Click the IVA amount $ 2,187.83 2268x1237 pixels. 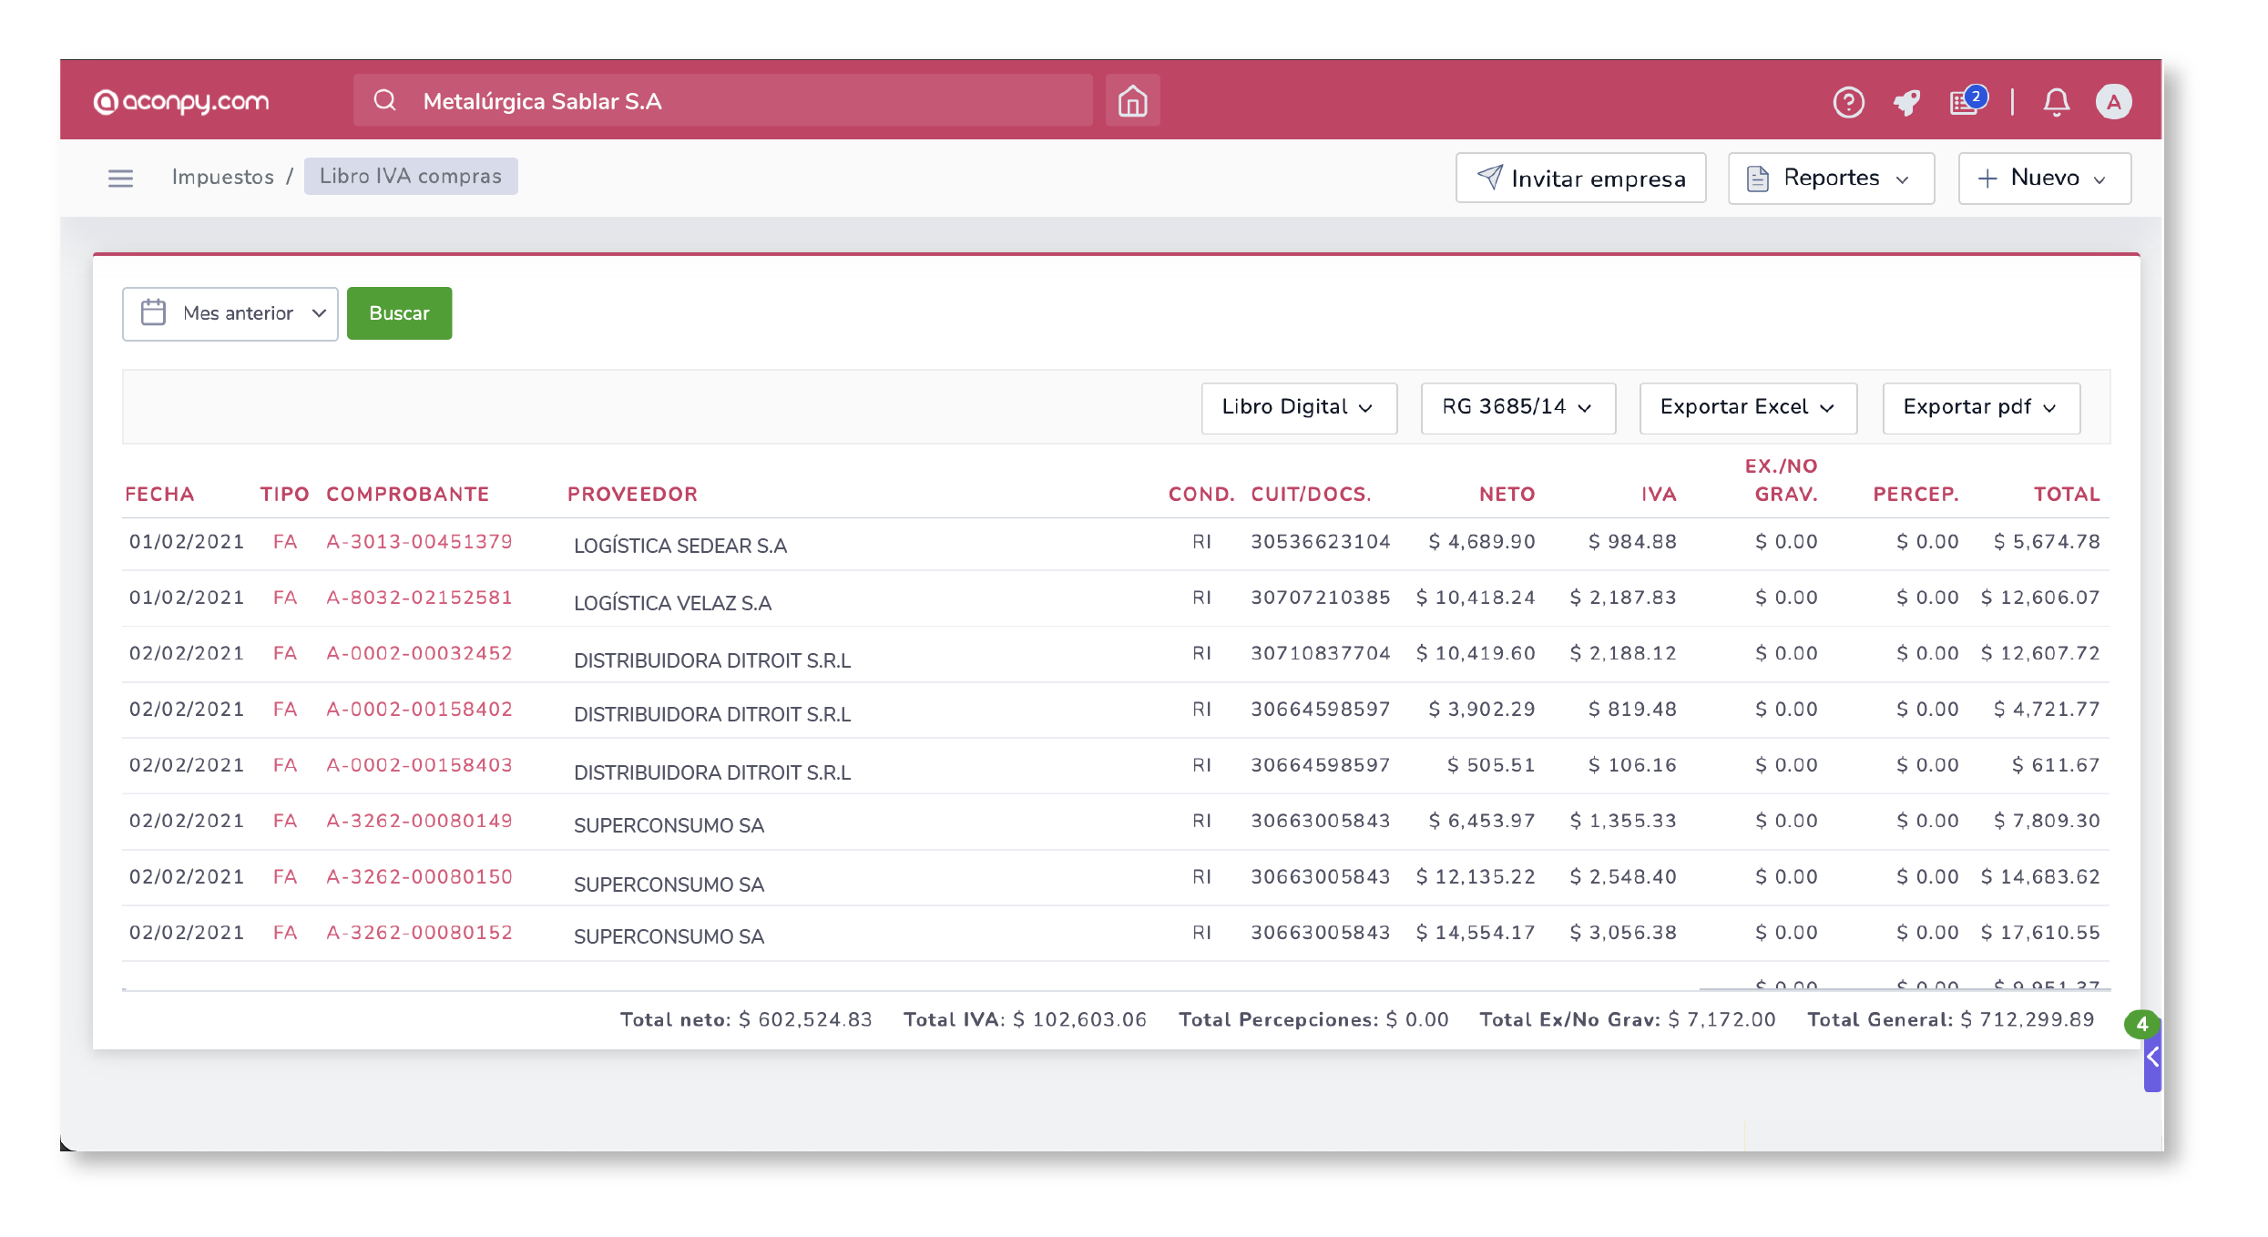tap(1623, 598)
